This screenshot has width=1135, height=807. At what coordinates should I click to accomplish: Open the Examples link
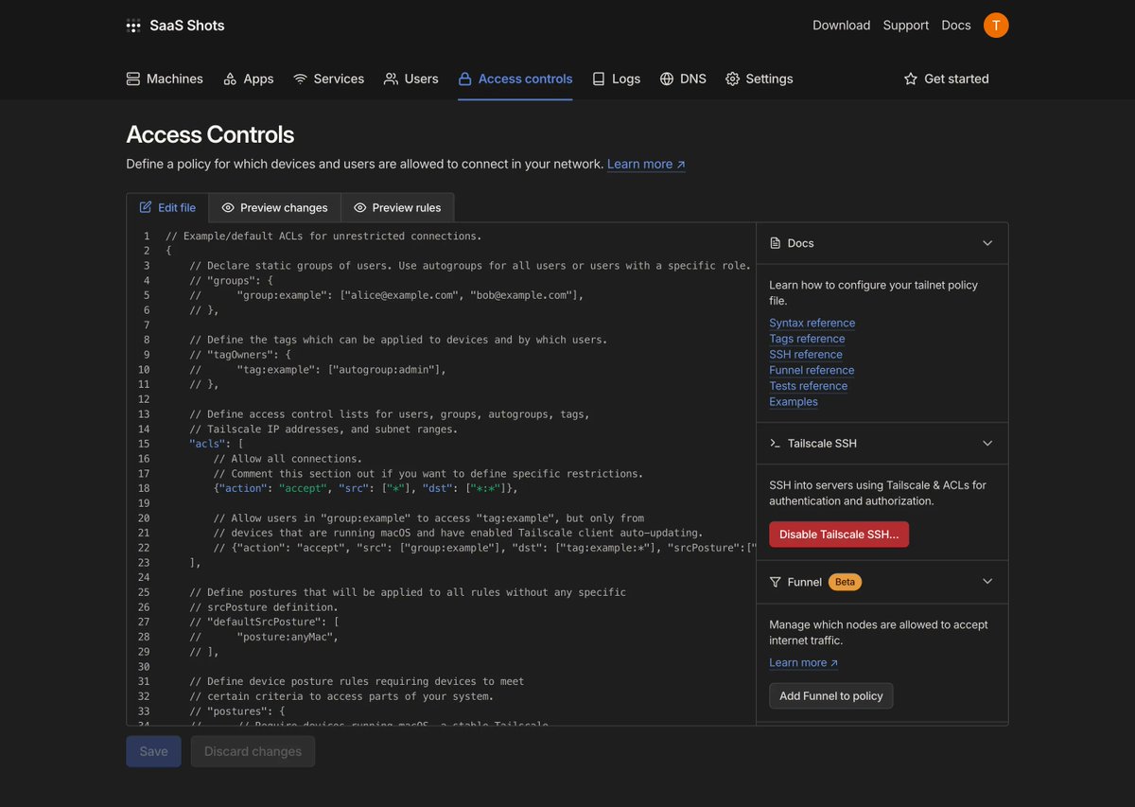pos(793,401)
